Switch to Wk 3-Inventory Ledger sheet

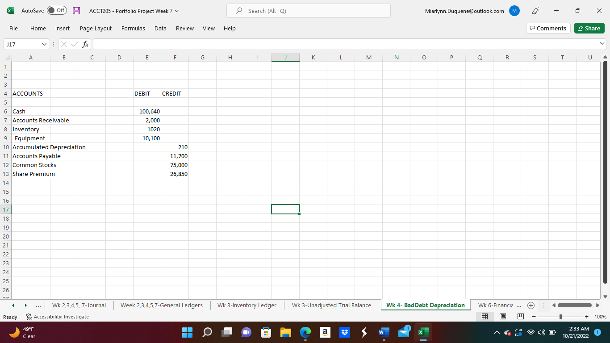coord(247,305)
